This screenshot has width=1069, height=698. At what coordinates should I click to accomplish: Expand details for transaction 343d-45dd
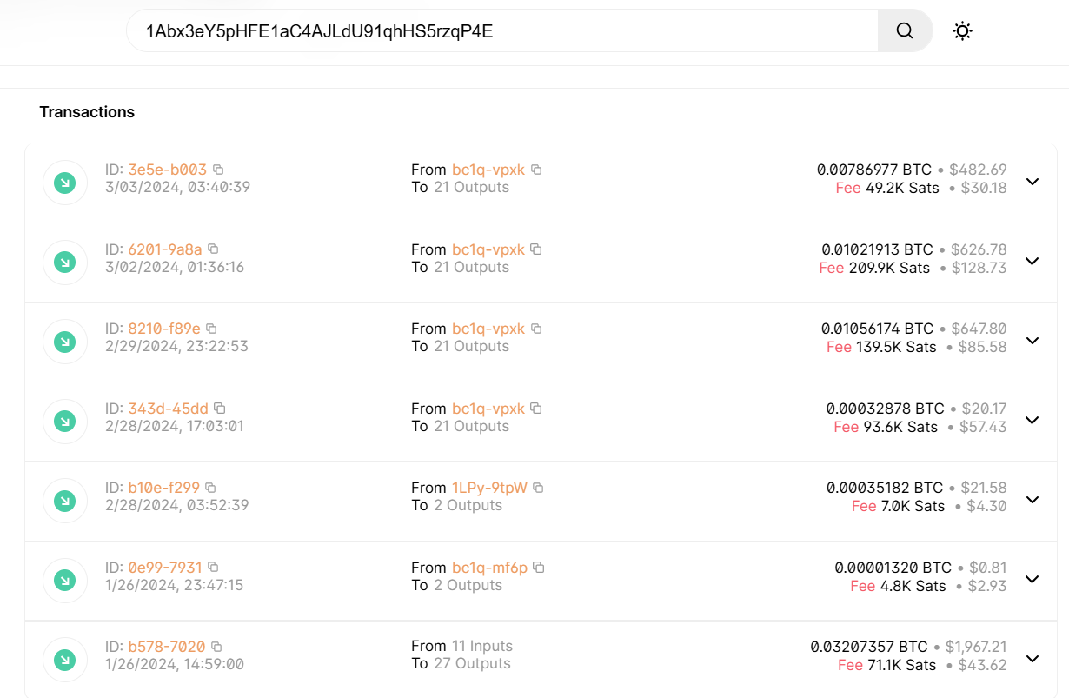1032,421
